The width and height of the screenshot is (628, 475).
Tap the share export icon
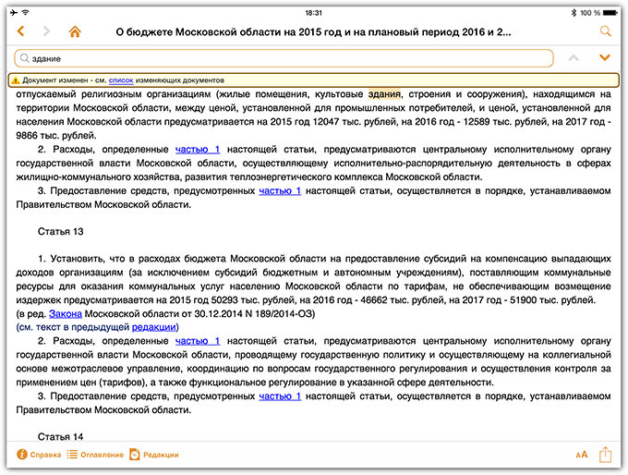(605, 455)
